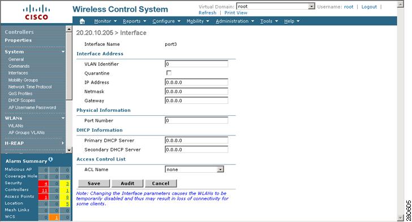The height and width of the screenshot is (222, 412).
Task: Focus the VLAN Identifier field
Action: (x=196, y=64)
